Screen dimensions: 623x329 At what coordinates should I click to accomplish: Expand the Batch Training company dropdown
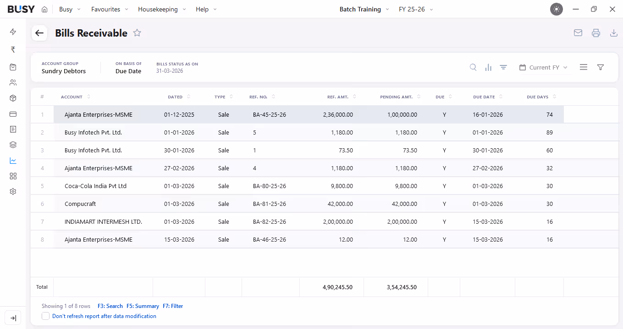point(364,9)
